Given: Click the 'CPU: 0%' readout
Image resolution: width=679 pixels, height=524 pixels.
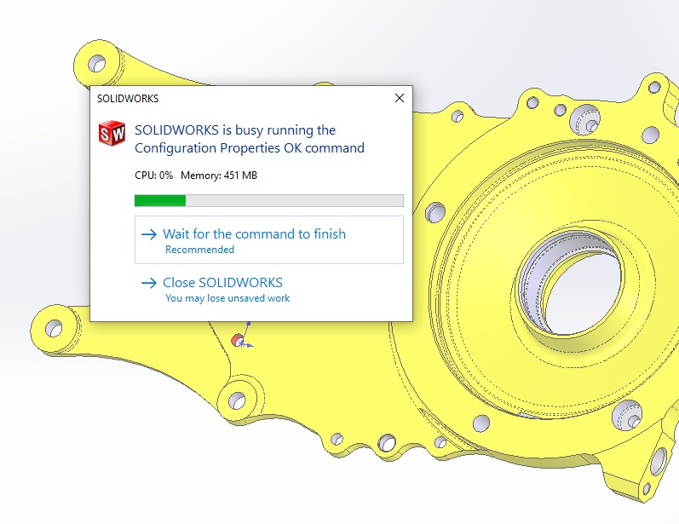Looking at the screenshot, I should pos(153,176).
